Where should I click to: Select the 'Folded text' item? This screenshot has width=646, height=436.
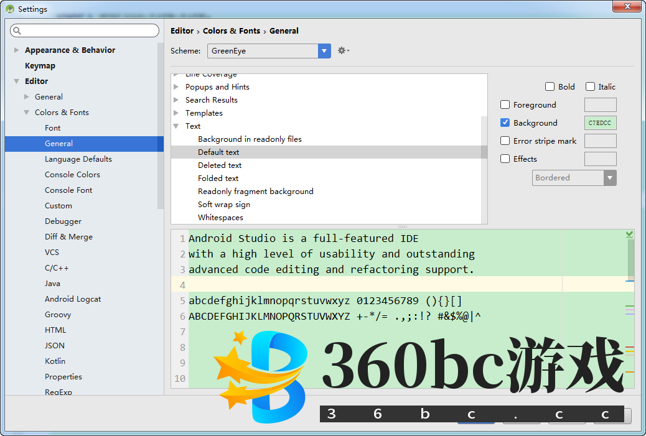click(218, 179)
